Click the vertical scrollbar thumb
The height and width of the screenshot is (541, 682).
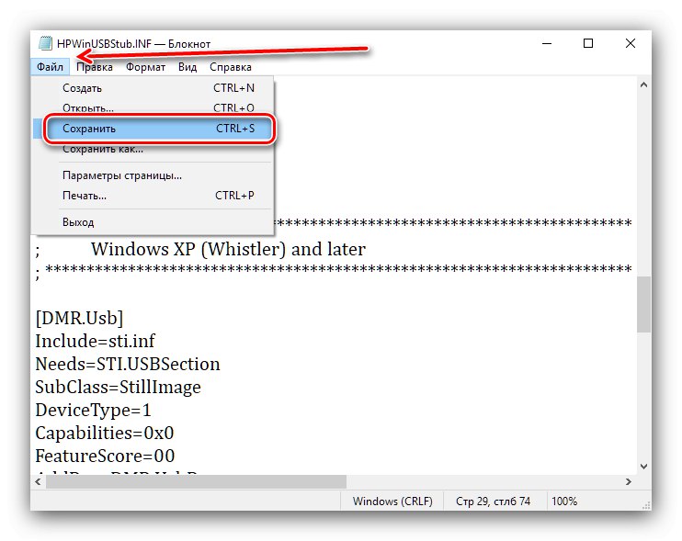pos(643,304)
